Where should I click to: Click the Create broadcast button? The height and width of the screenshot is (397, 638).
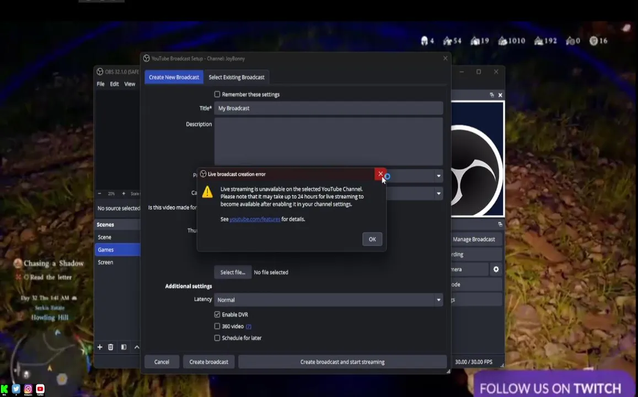point(209,362)
